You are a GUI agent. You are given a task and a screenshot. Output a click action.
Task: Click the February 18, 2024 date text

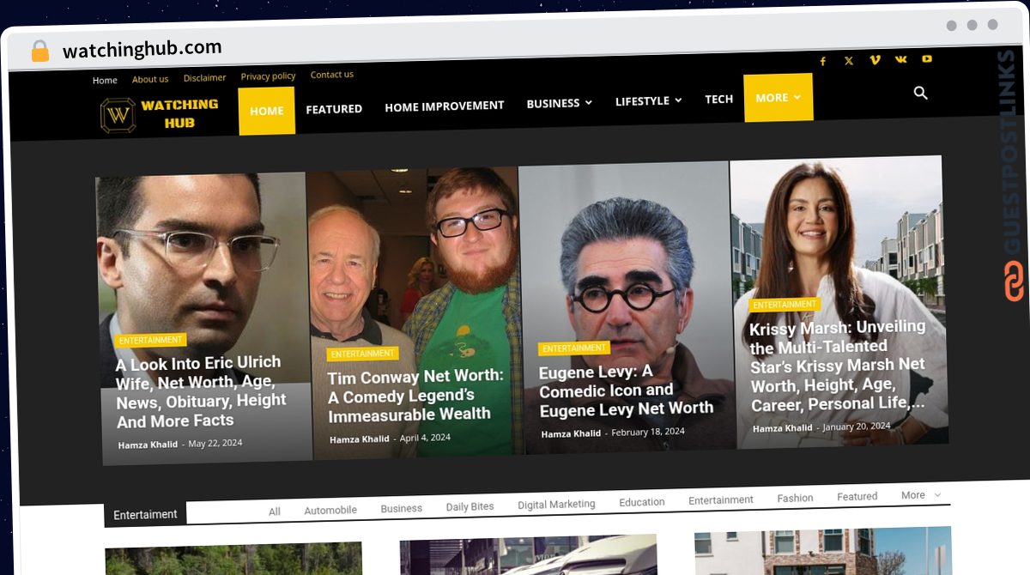[x=648, y=432]
